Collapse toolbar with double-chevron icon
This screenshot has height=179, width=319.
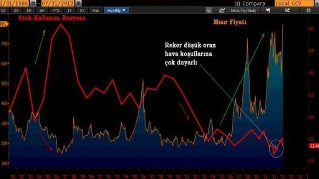point(209,11)
